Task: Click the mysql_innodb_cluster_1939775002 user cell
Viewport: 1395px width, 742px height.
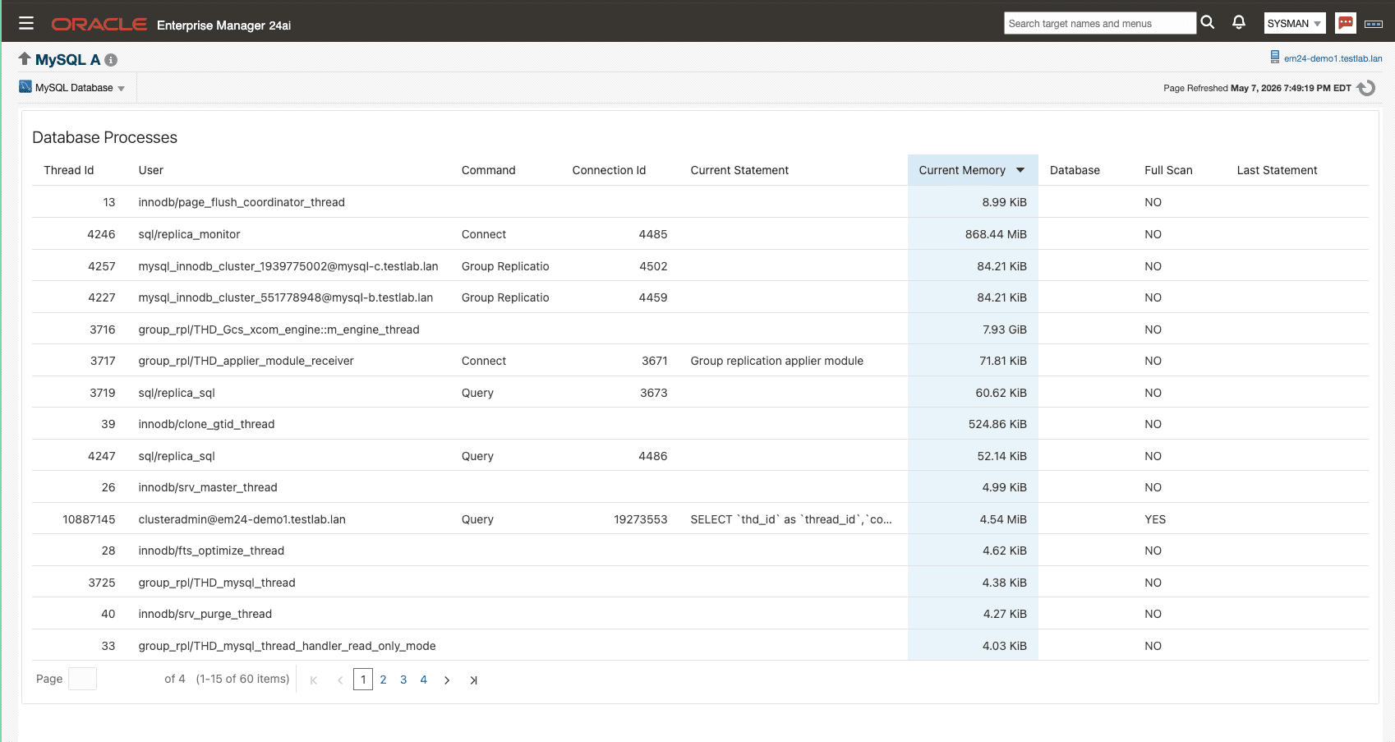Action: point(288,266)
